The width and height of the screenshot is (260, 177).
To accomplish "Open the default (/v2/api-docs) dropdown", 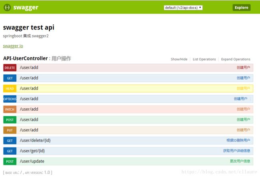I will click(x=183, y=8).
